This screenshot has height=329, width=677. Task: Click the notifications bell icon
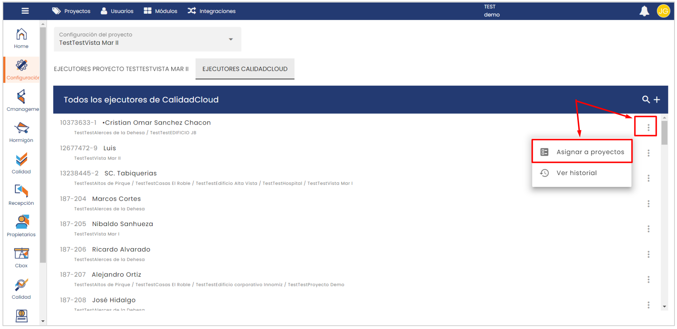click(x=644, y=11)
